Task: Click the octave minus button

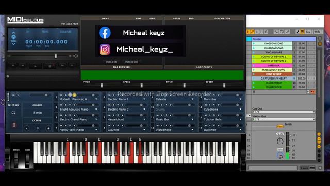Action: tap(26, 128)
